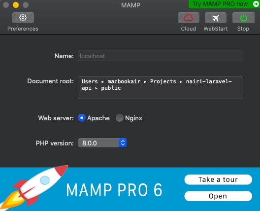The height and width of the screenshot is (211, 260).
Task: Click the Try MAMP PRO now banner
Action: click(x=224, y=4)
